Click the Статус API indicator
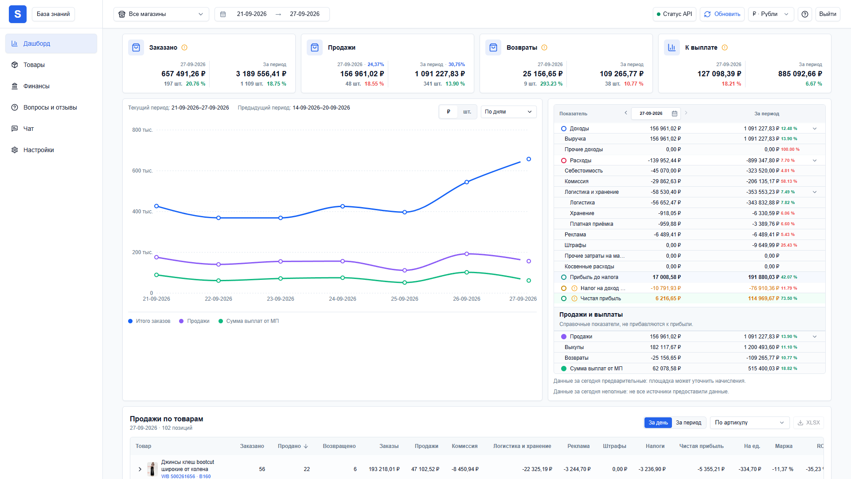This screenshot has height=479, width=851. tap(675, 14)
